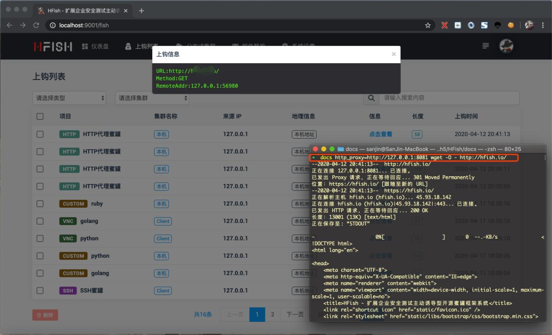The image size is (552, 335).
Task: Select the CUSTOM python row checkbox
Action: click(x=40, y=256)
